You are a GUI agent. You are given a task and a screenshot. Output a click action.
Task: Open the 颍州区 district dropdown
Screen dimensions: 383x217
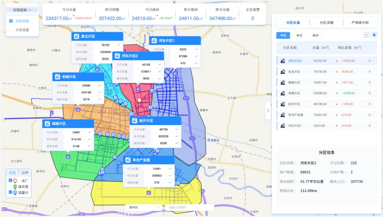click(144, 207)
